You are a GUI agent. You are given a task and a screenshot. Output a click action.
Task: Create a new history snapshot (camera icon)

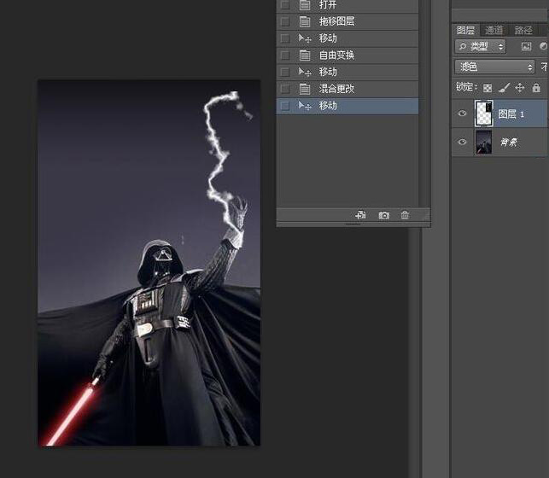click(x=383, y=215)
